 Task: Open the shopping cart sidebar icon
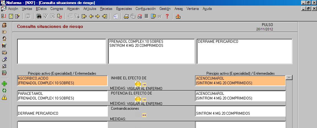click(4, 46)
